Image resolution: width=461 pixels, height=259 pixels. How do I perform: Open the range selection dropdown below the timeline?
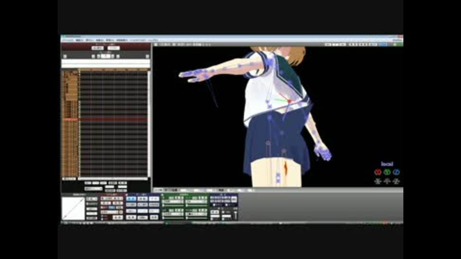[94, 188]
